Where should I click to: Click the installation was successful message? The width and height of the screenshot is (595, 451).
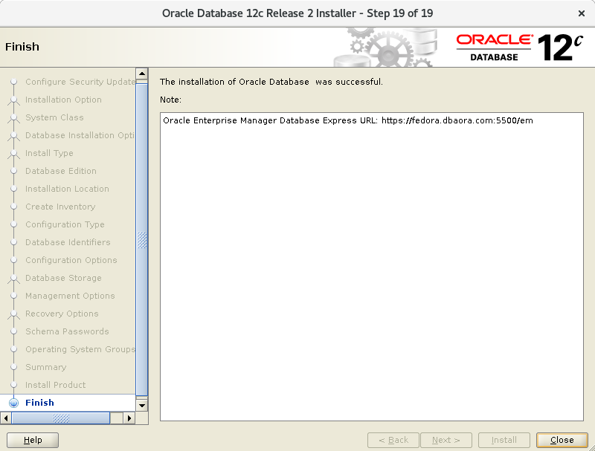click(x=271, y=82)
